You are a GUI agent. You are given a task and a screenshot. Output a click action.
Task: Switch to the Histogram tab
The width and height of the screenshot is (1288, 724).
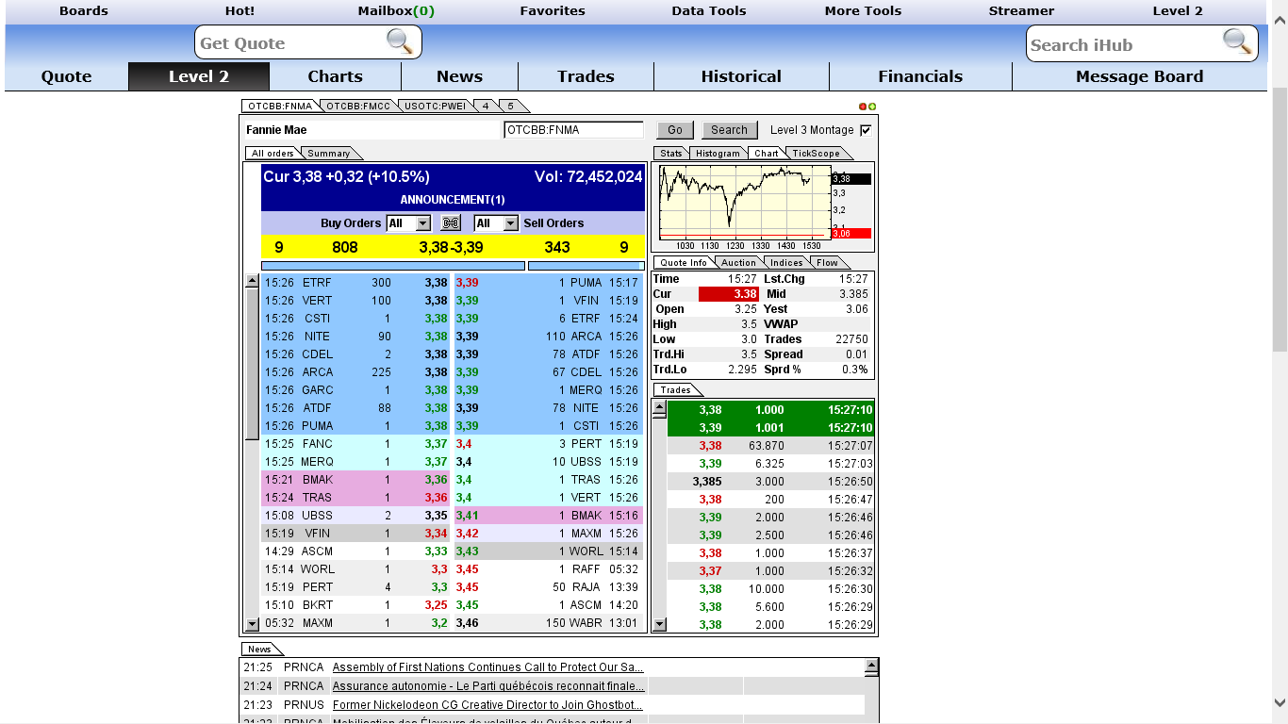tap(718, 154)
